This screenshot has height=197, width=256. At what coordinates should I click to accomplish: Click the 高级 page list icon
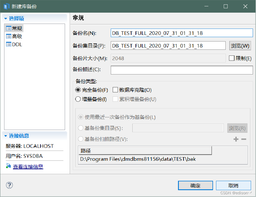[x=9, y=36]
